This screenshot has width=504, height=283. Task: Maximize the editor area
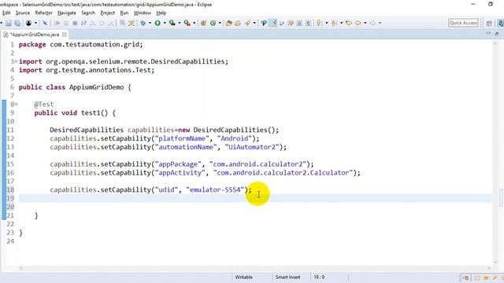point(497,33)
